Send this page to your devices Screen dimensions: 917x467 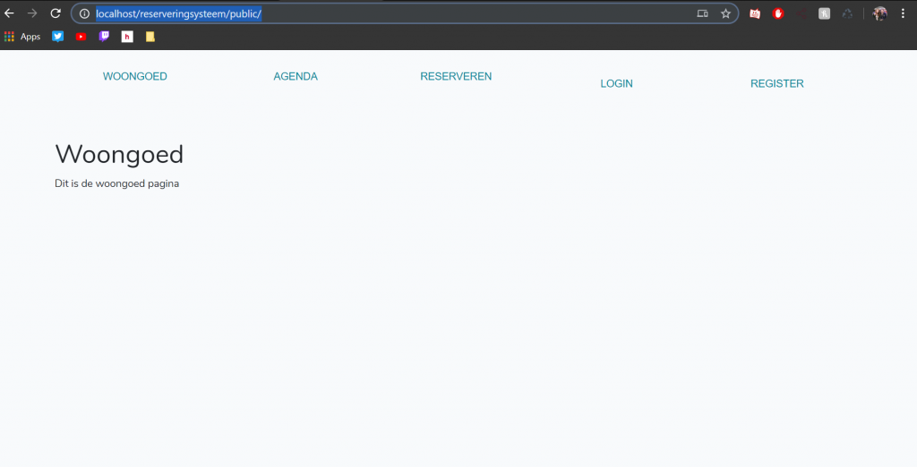tap(702, 13)
